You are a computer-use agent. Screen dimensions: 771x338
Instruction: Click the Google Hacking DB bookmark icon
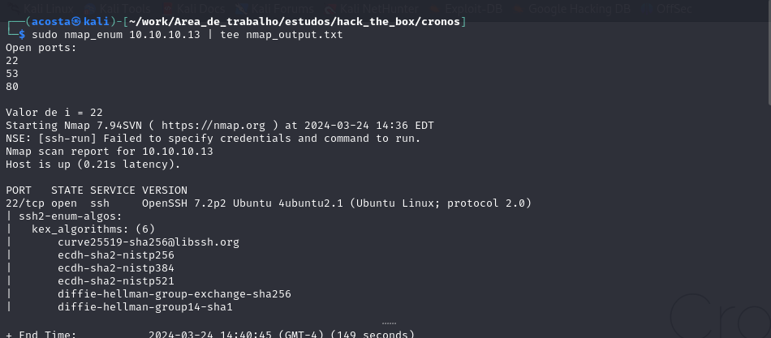[517, 8]
